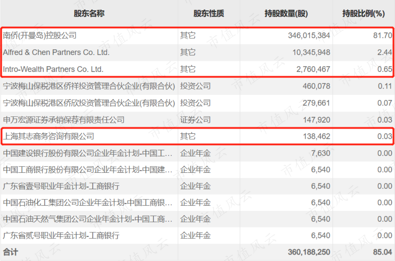The image size is (395, 261).
Task: Click share count 7,630
Action: 320,153
